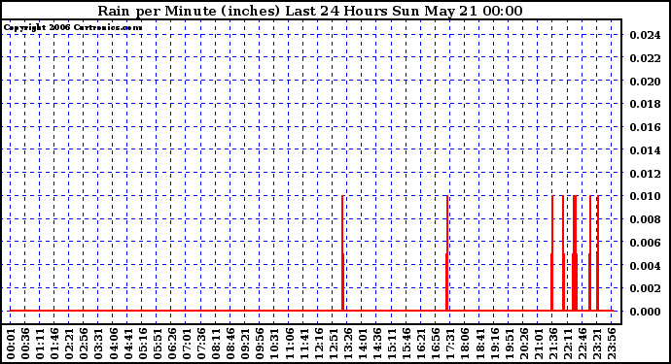The width and height of the screenshot is (671, 364).
Task: Click the 0.024 y-axis label
Action: click(x=645, y=35)
